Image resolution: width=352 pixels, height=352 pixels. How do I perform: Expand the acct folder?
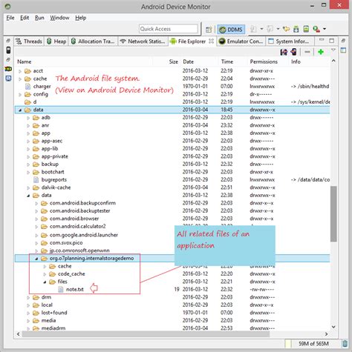(20, 71)
